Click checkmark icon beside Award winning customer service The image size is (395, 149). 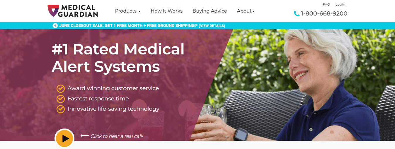pos(60,88)
